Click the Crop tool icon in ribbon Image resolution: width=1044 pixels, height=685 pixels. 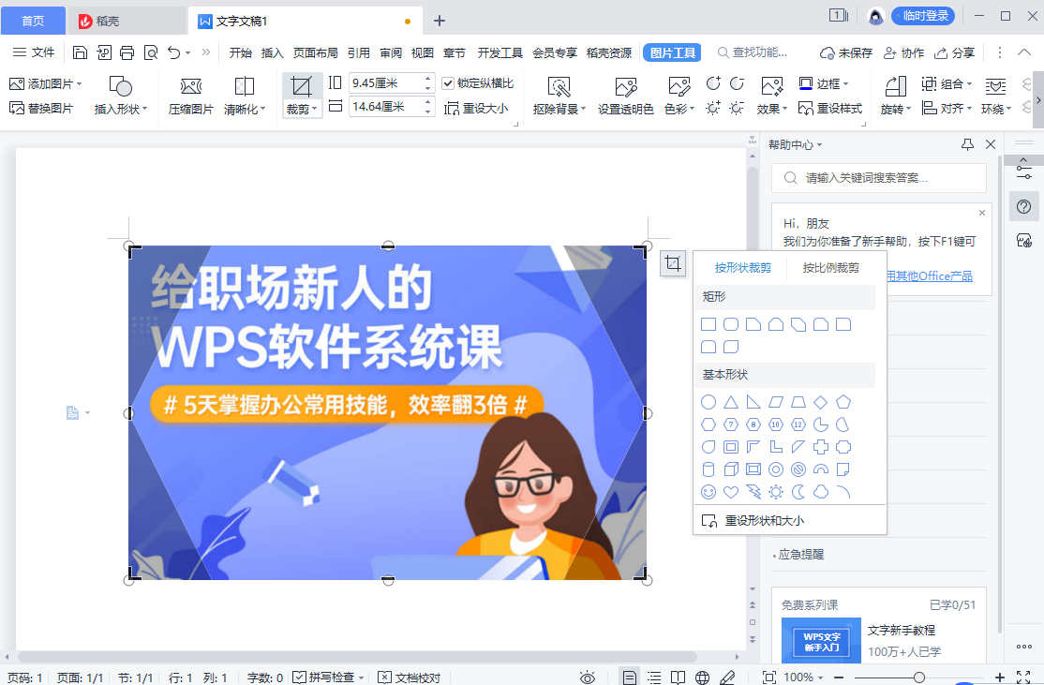[301, 86]
